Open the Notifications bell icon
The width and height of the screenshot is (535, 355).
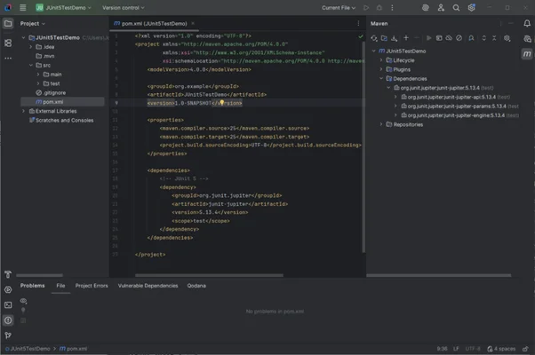tap(527, 24)
